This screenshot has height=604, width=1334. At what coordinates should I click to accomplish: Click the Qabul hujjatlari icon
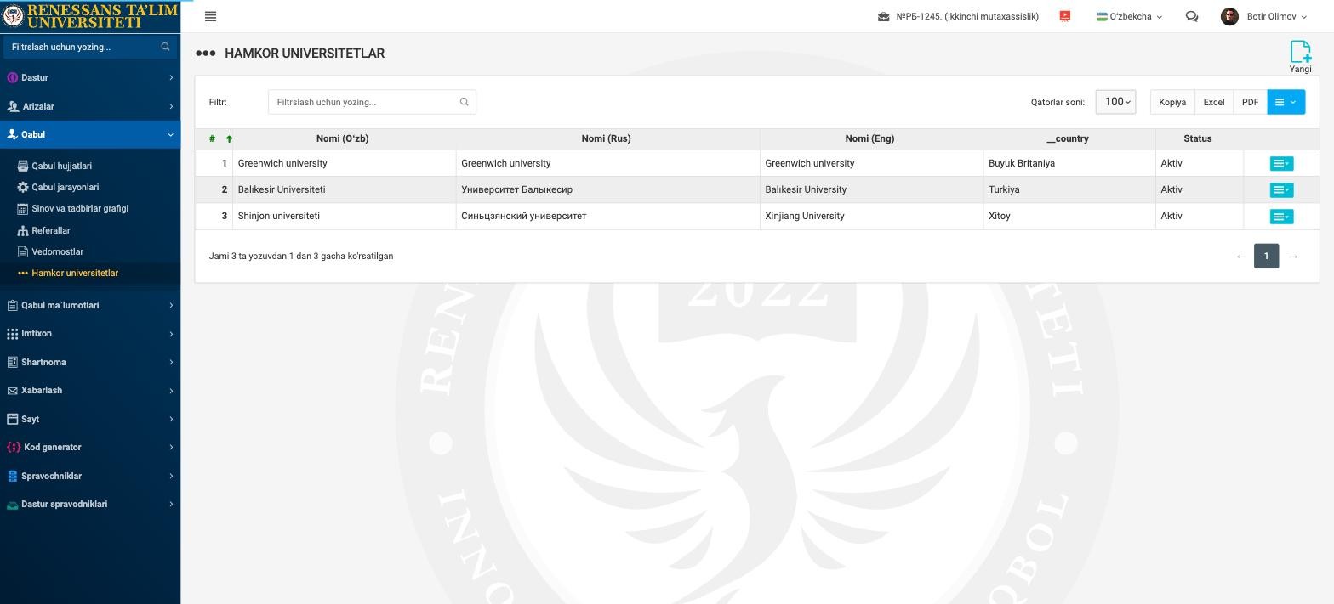(23, 166)
